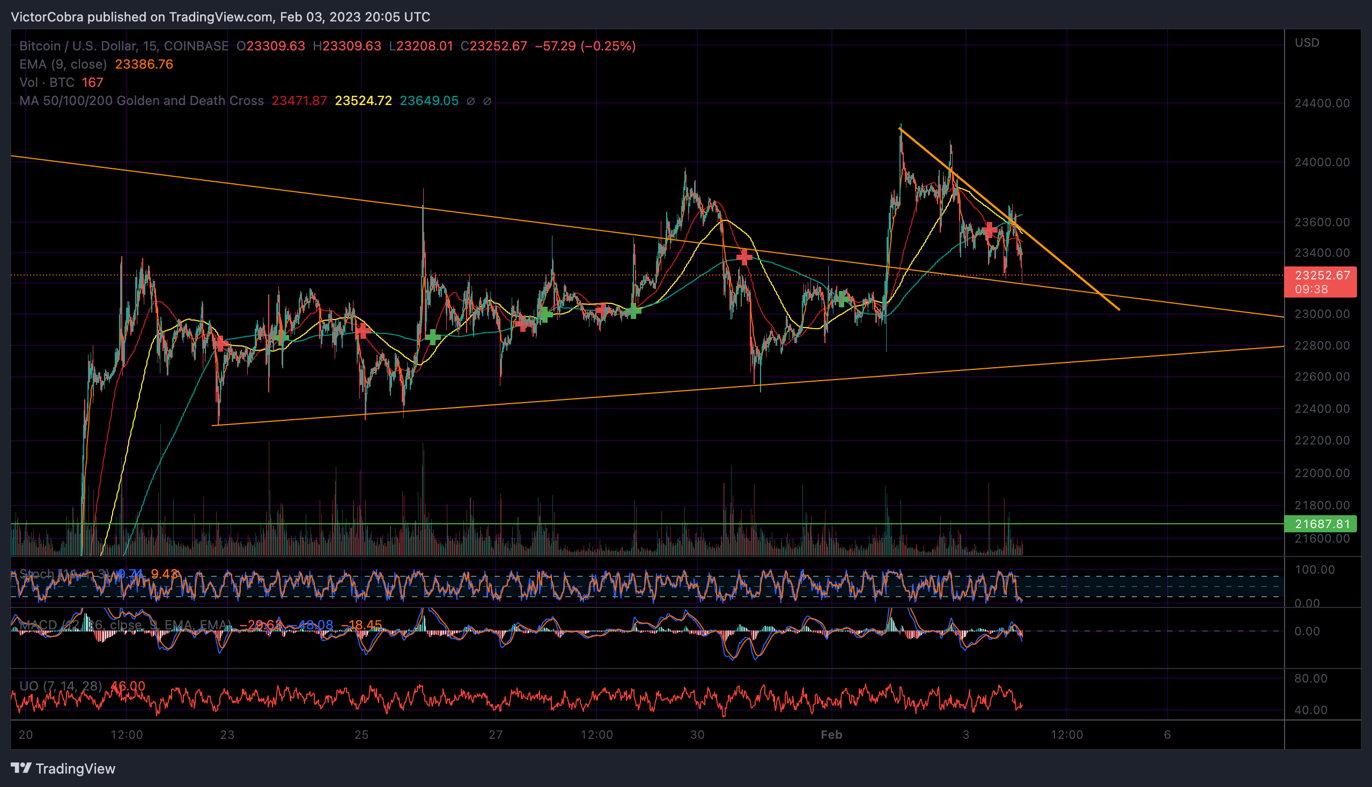Viewport: 1372px width, 787px height.
Task: Click the 24400.00 price axis label
Action: click(1322, 103)
